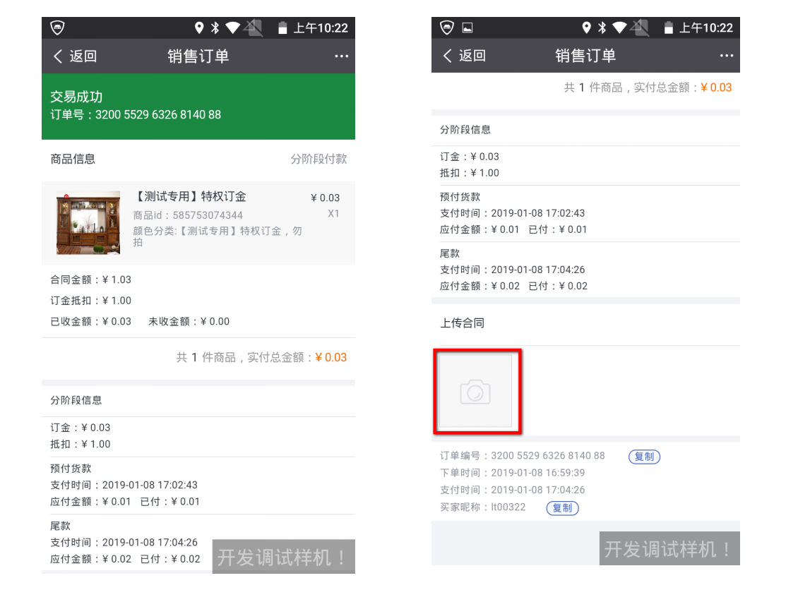Tap the 上传合同 section header

462,323
